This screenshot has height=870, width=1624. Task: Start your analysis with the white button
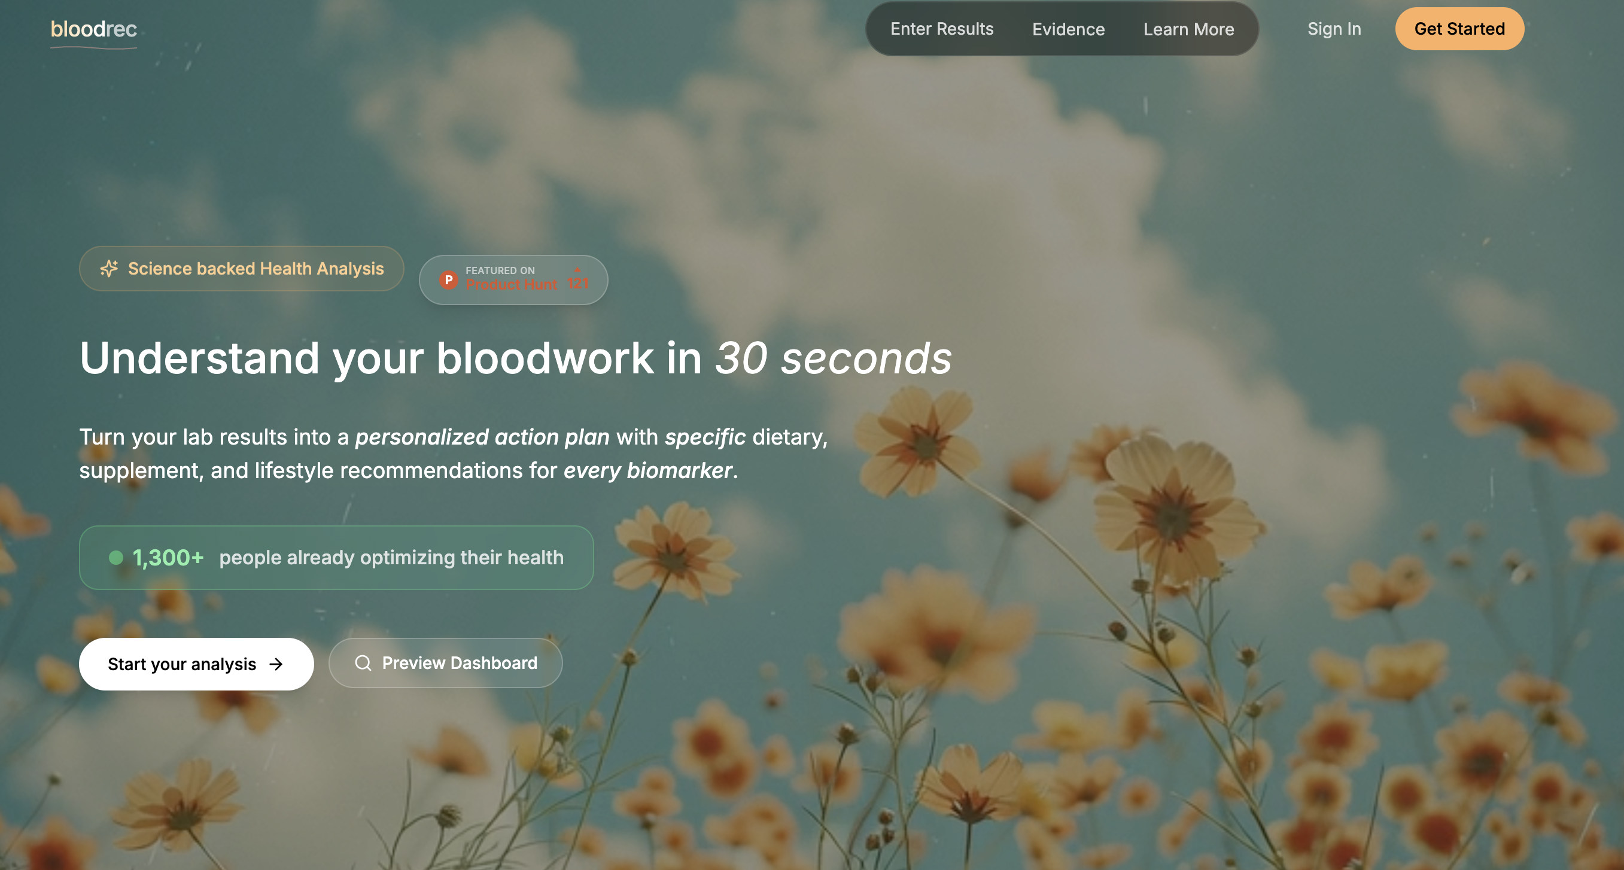point(196,663)
